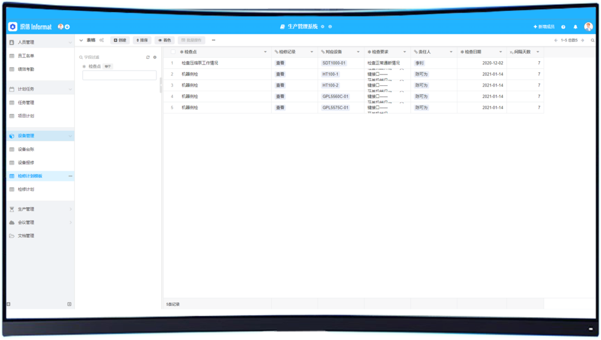
Task: Click the settings gear beside 生产管理系统 title
Action: (323, 27)
